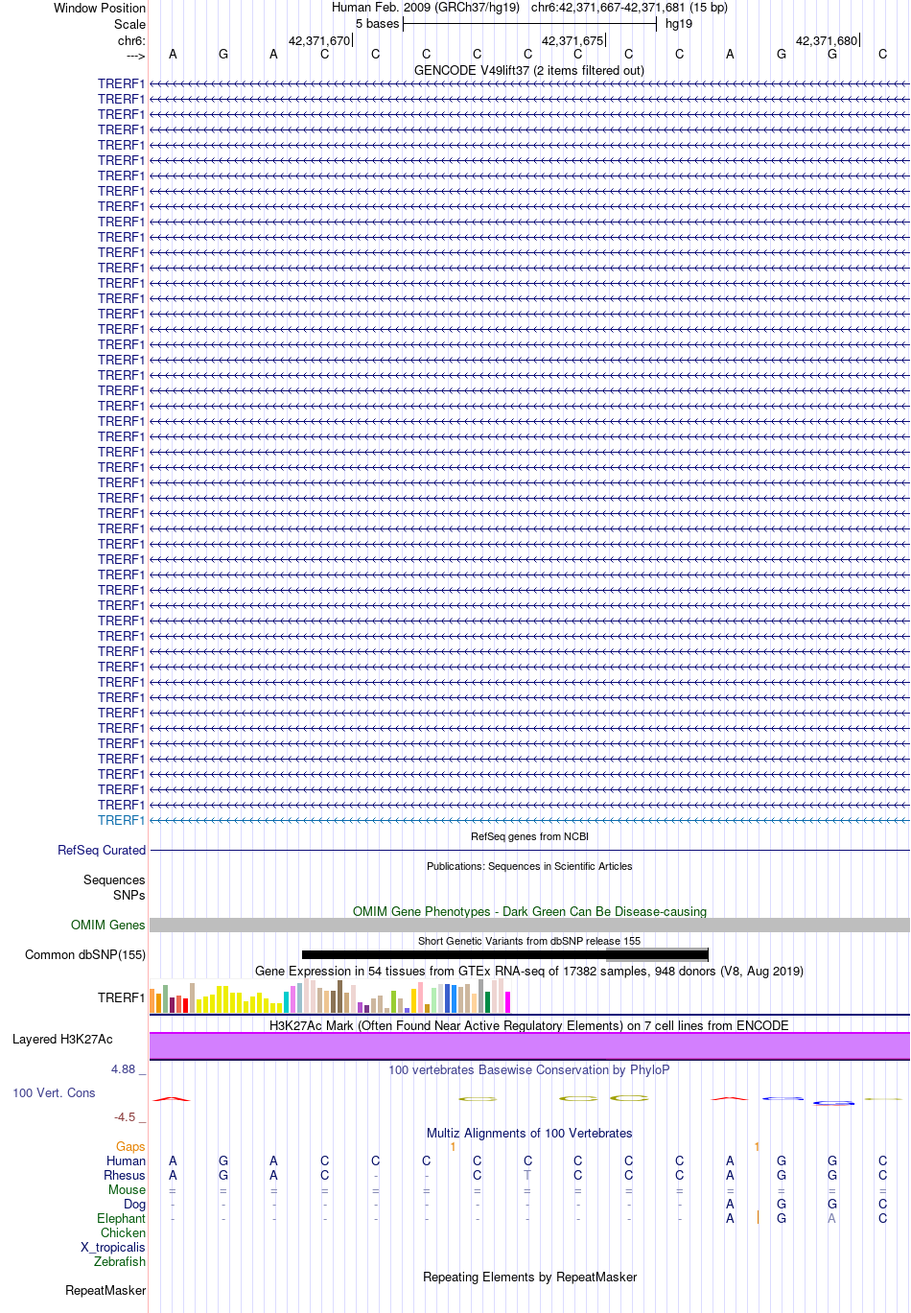Click the dark green bar in GTEx chart

(x=487, y=1002)
